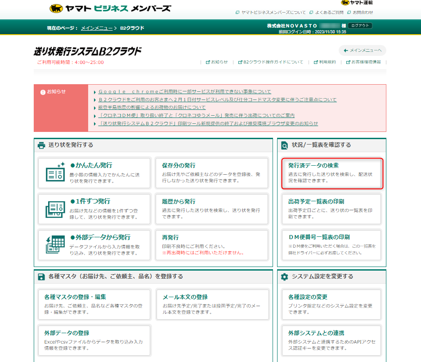Click メインメニュー breadcrumb link

click(x=97, y=28)
